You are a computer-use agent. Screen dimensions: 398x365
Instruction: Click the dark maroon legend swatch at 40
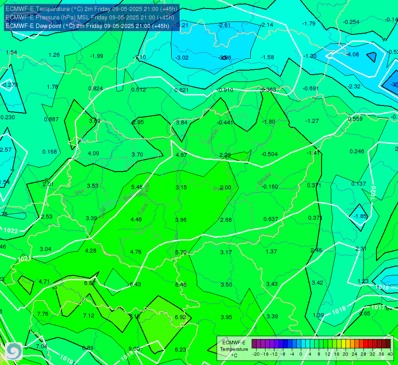[x=388, y=344]
